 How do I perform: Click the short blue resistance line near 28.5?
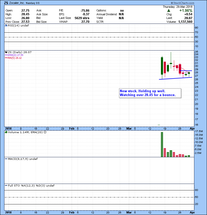pos(186,71)
